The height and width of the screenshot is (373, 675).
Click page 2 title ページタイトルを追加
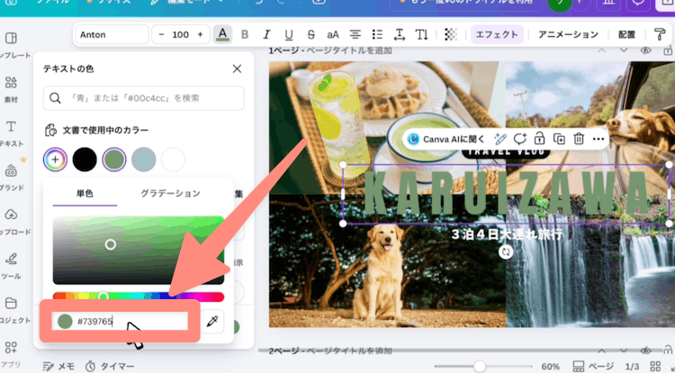pyautogui.click(x=349, y=351)
